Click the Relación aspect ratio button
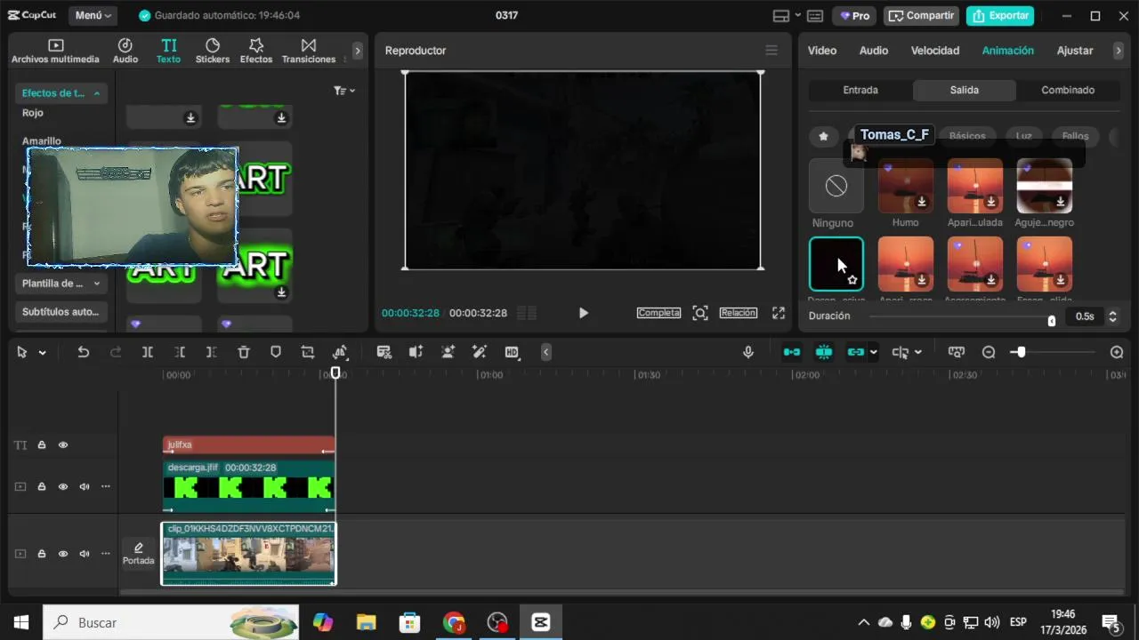Screen dimensions: 1139x640 coord(739,313)
